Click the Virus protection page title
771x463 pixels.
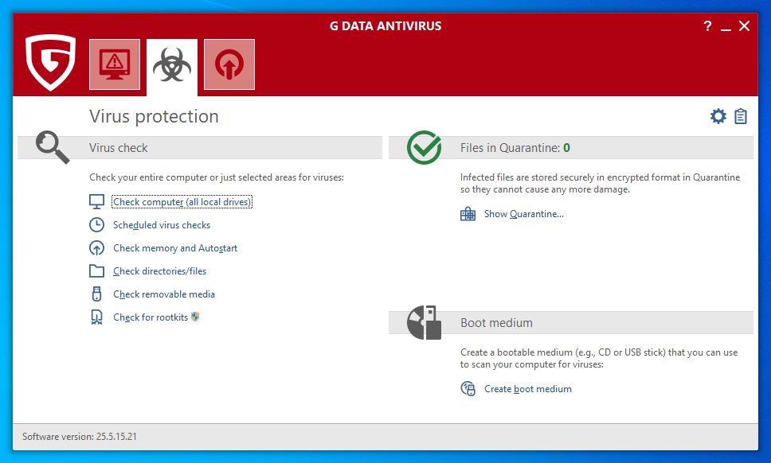click(x=154, y=116)
